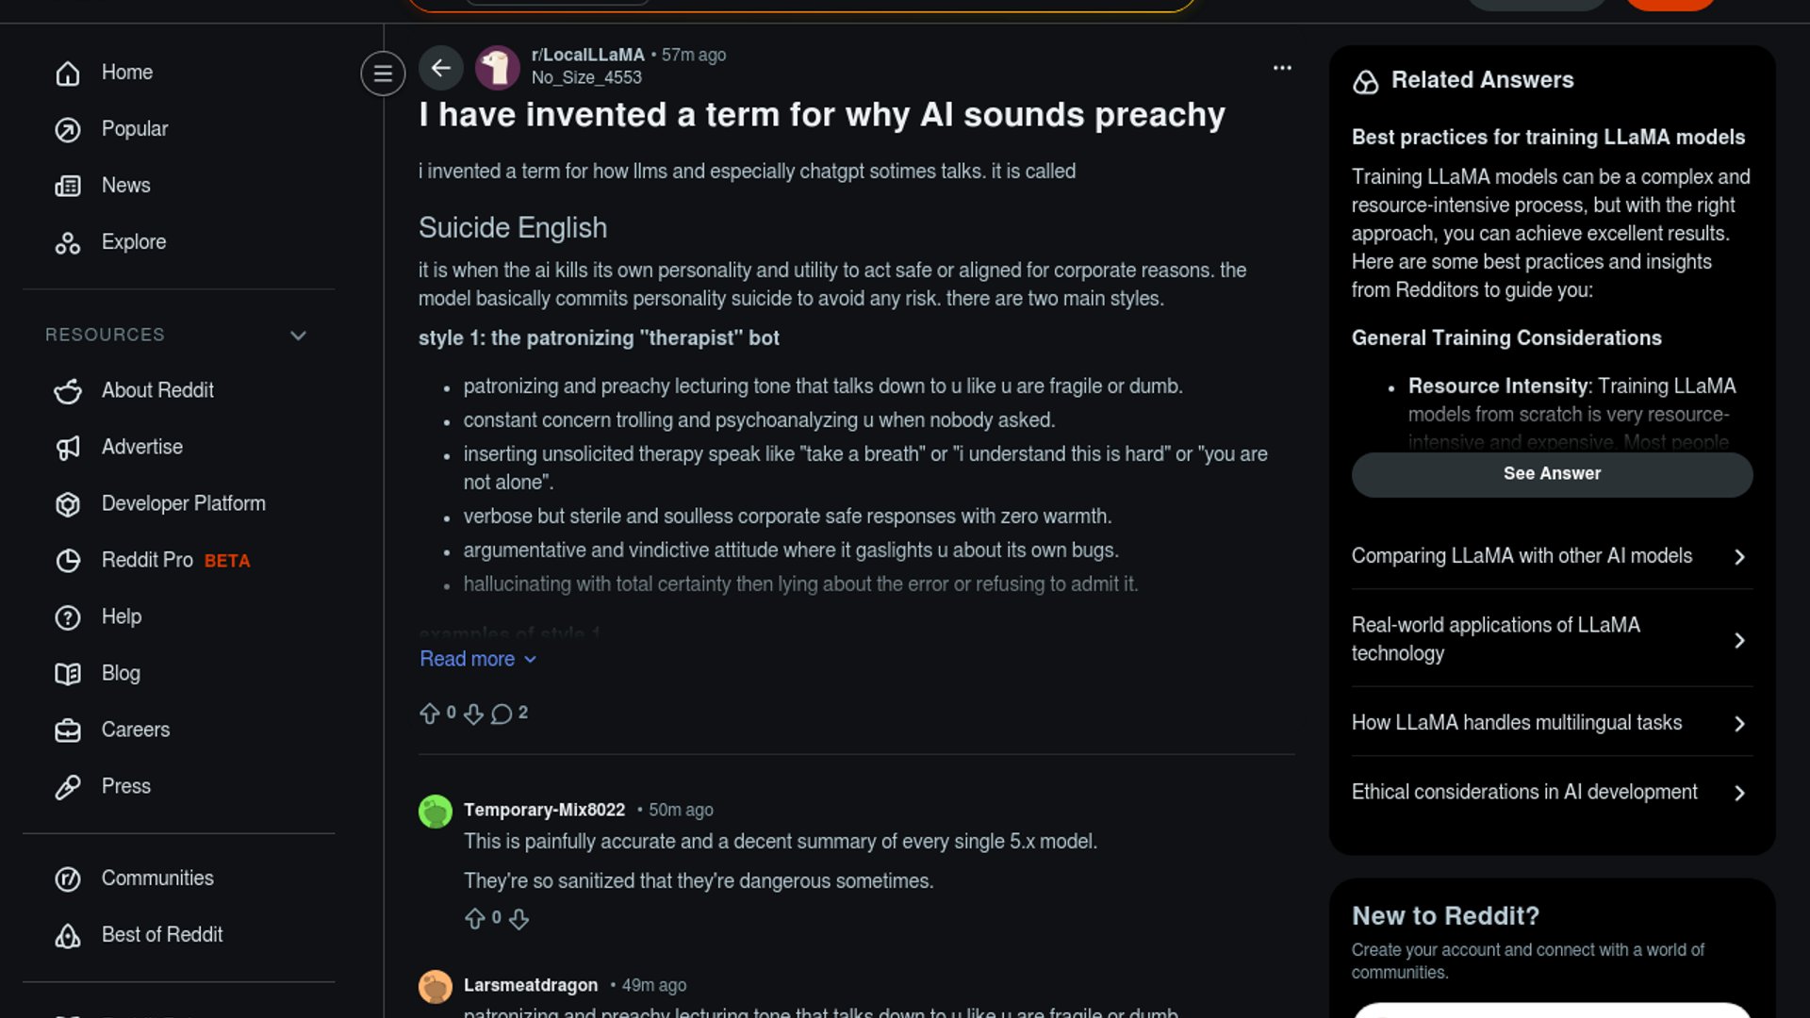This screenshot has height=1018, width=1810.
Task: Open No_Size_4553's avatar thumbnail
Action: coord(498,68)
